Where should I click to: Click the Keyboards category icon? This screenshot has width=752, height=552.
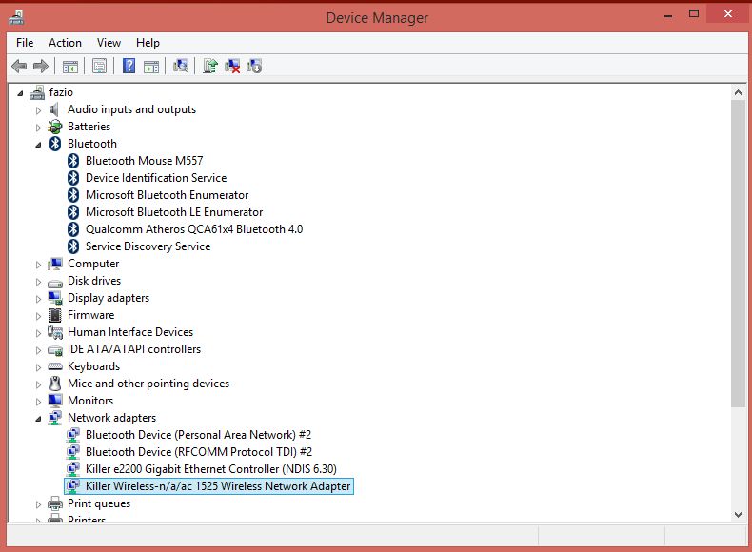tap(55, 366)
